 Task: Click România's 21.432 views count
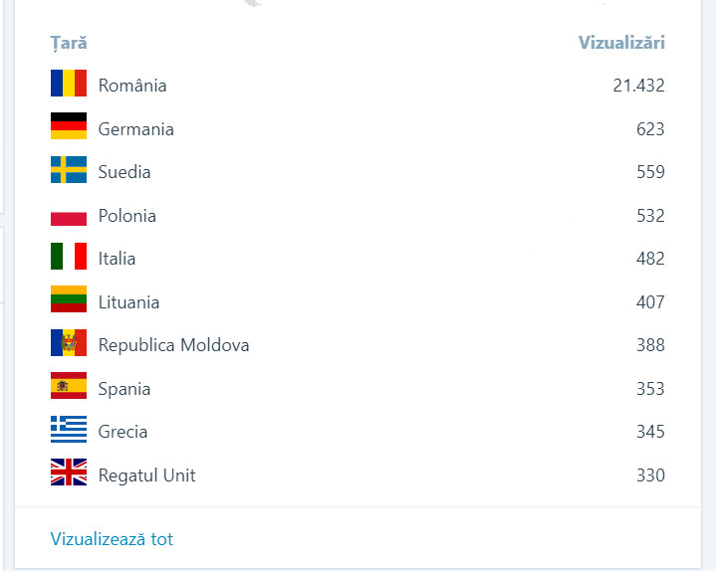[x=638, y=86]
